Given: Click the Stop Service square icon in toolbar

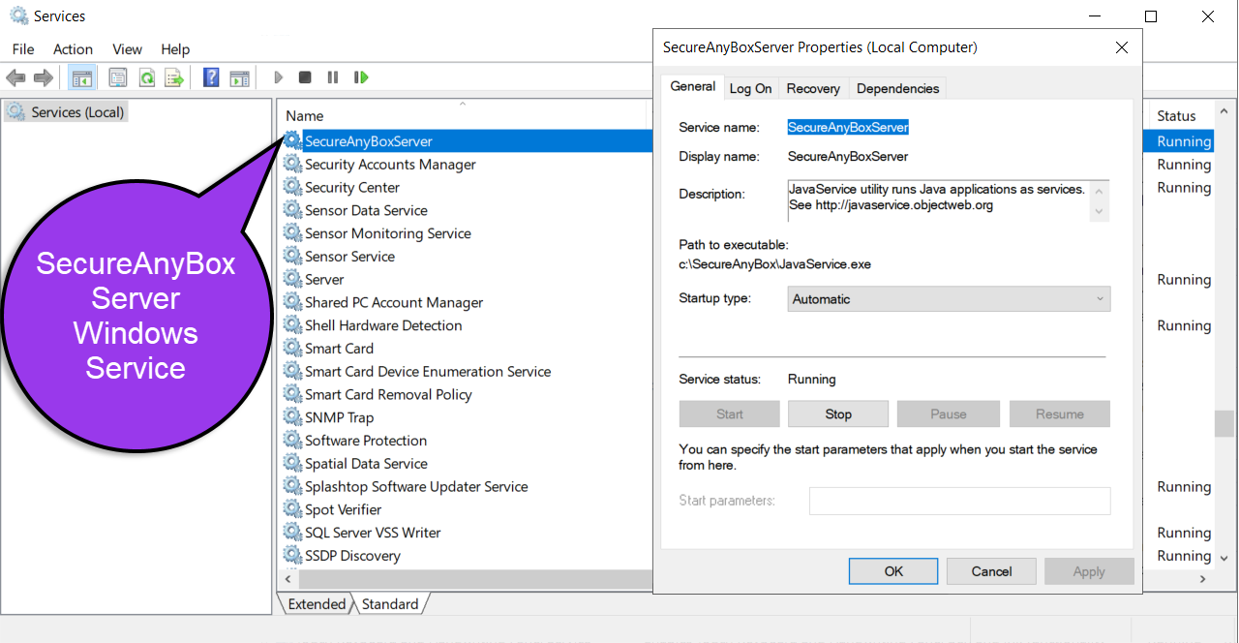Looking at the screenshot, I should (305, 77).
